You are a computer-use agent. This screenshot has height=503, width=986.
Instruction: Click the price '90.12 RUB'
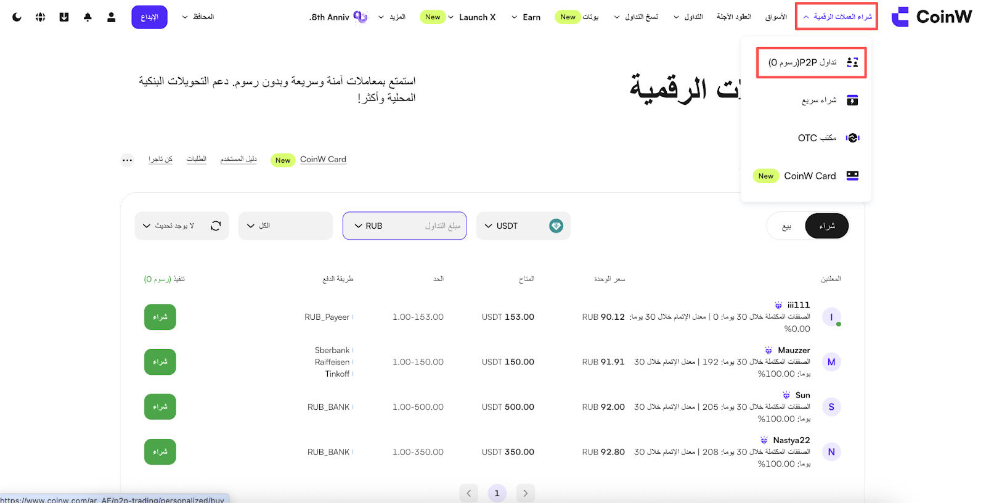click(x=603, y=317)
